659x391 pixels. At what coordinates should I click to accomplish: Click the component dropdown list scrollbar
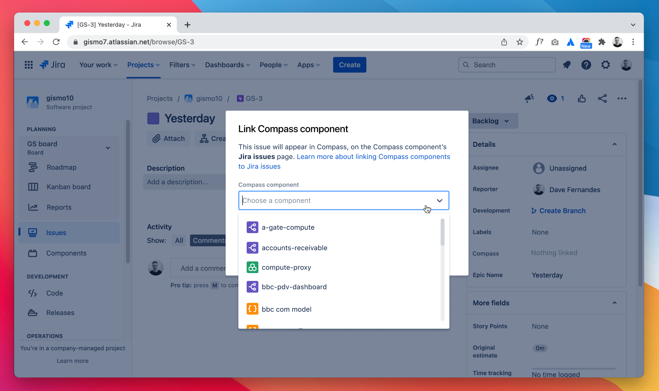pos(443,232)
